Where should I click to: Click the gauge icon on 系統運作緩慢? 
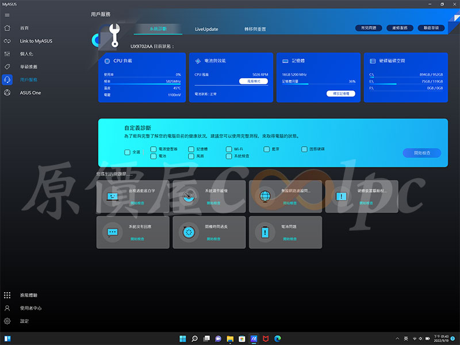pyautogui.click(x=189, y=196)
